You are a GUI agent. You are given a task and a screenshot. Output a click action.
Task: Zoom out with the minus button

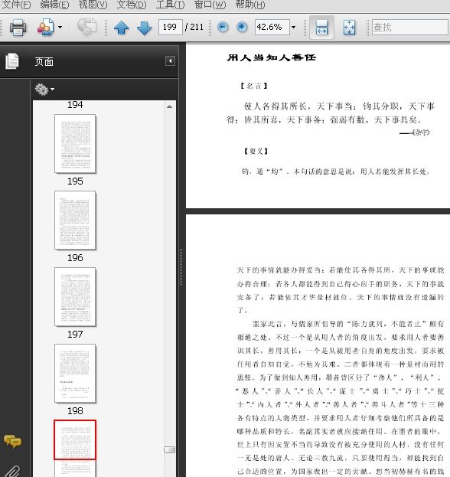(x=223, y=27)
